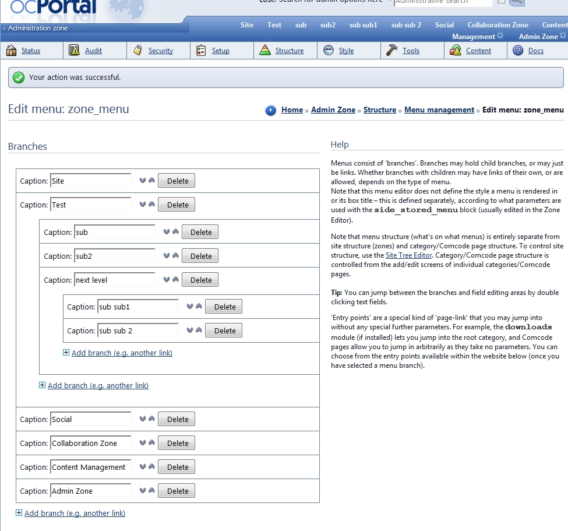Screen dimensions: 568x531
Task: Move the Social branch up
Action: (151, 419)
